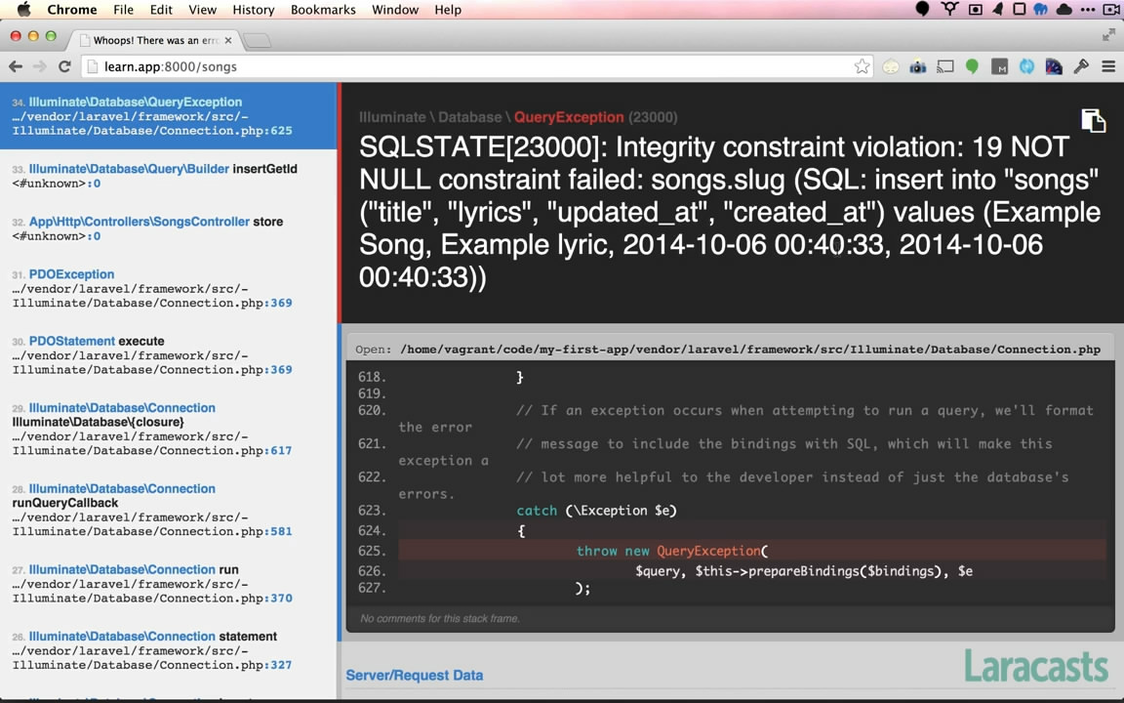The image size is (1124, 703).
Task: Click the browser forward arrow
Action: click(x=40, y=66)
